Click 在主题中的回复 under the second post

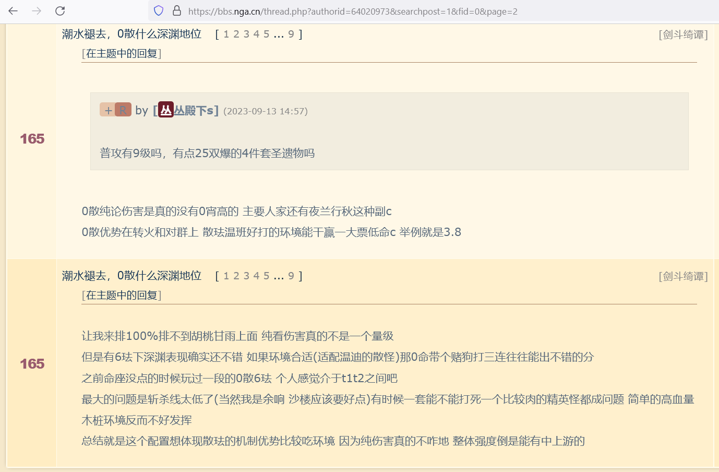click(122, 296)
